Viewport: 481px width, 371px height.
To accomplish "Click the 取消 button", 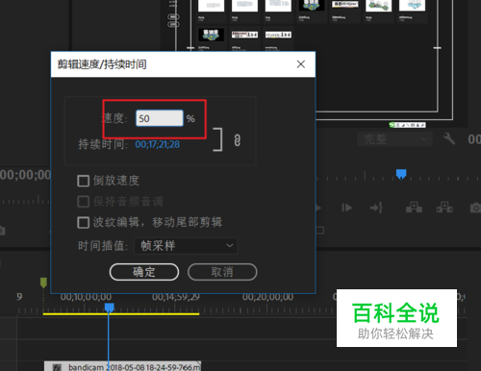I will (222, 272).
